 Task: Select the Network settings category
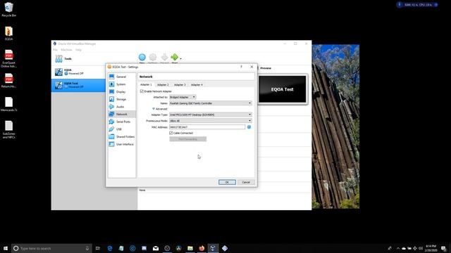tap(121, 114)
